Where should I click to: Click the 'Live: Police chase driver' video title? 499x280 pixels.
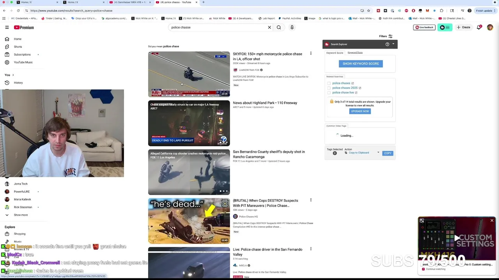(267, 252)
